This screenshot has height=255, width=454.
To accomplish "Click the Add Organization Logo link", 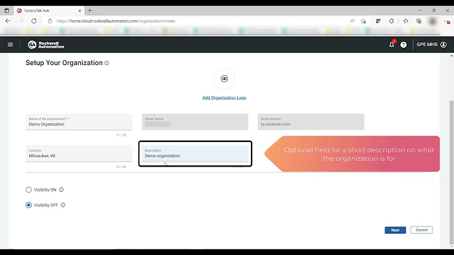I will 224,98.
